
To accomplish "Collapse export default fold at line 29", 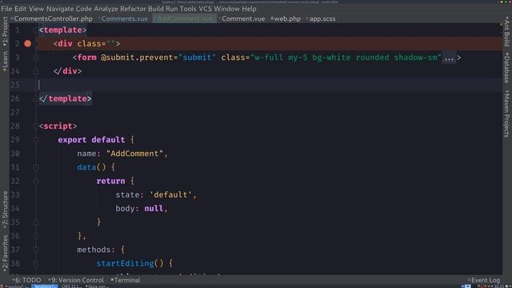I will coord(35,140).
